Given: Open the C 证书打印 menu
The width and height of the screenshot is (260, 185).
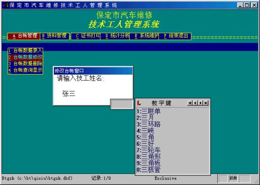Looking at the screenshot, I should tap(86, 36).
